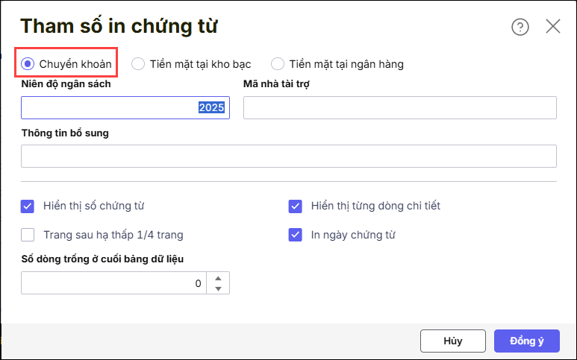577x360 pixels.
Task: Confirm with the Đồng ý button
Action: [525, 341]
